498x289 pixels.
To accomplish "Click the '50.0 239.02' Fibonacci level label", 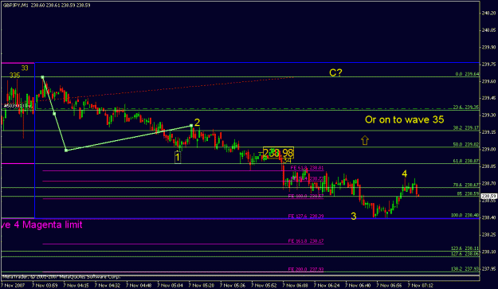I will pyautogui.click(x=466, y=144).
